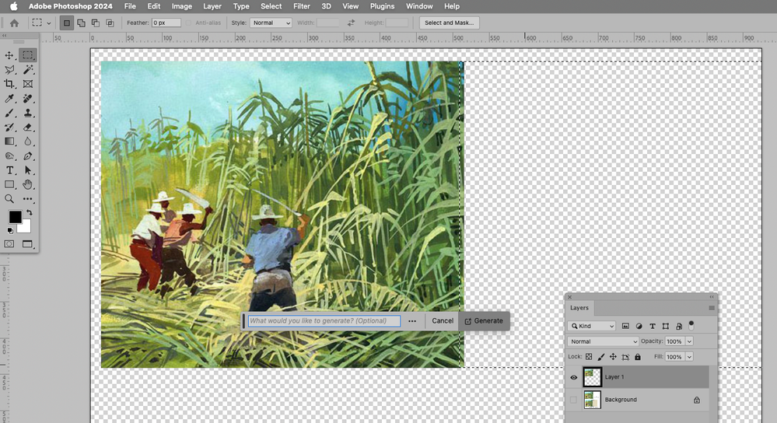Choose New selection mode

tap(66, 23)
